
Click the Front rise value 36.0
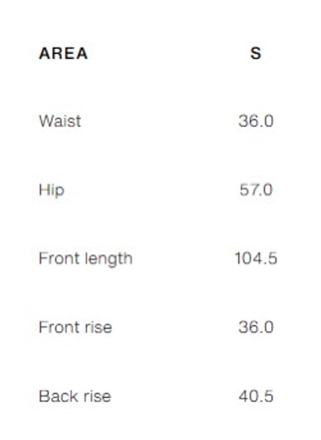256,327
